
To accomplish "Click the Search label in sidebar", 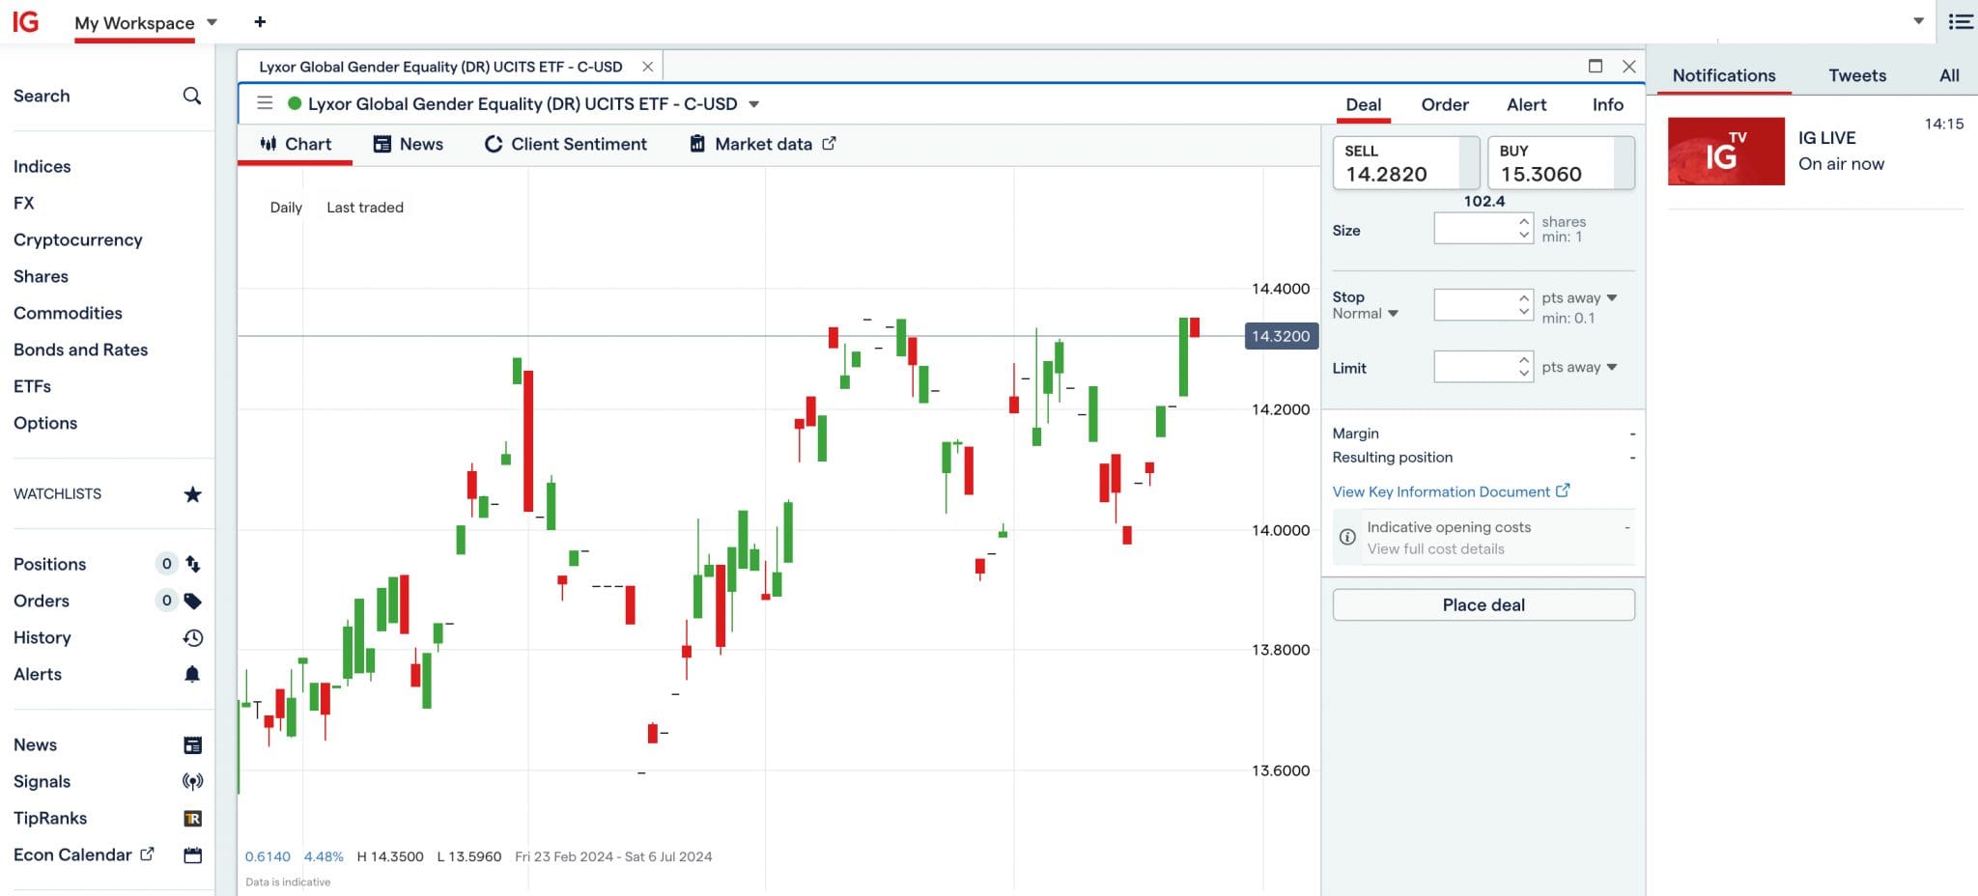I will 42,96.
